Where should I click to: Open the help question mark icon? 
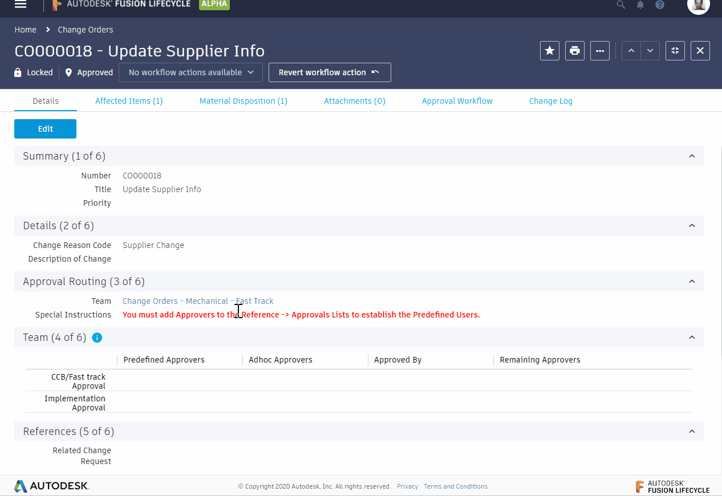coord(660,5)
